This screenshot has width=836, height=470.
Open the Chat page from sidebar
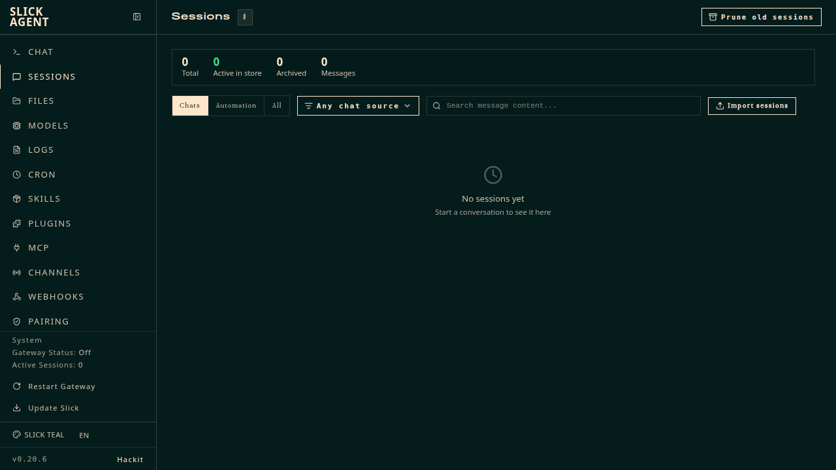pos(78,52)
